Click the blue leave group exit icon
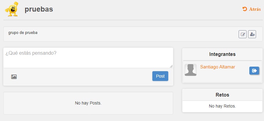 [x=254, y=71]
